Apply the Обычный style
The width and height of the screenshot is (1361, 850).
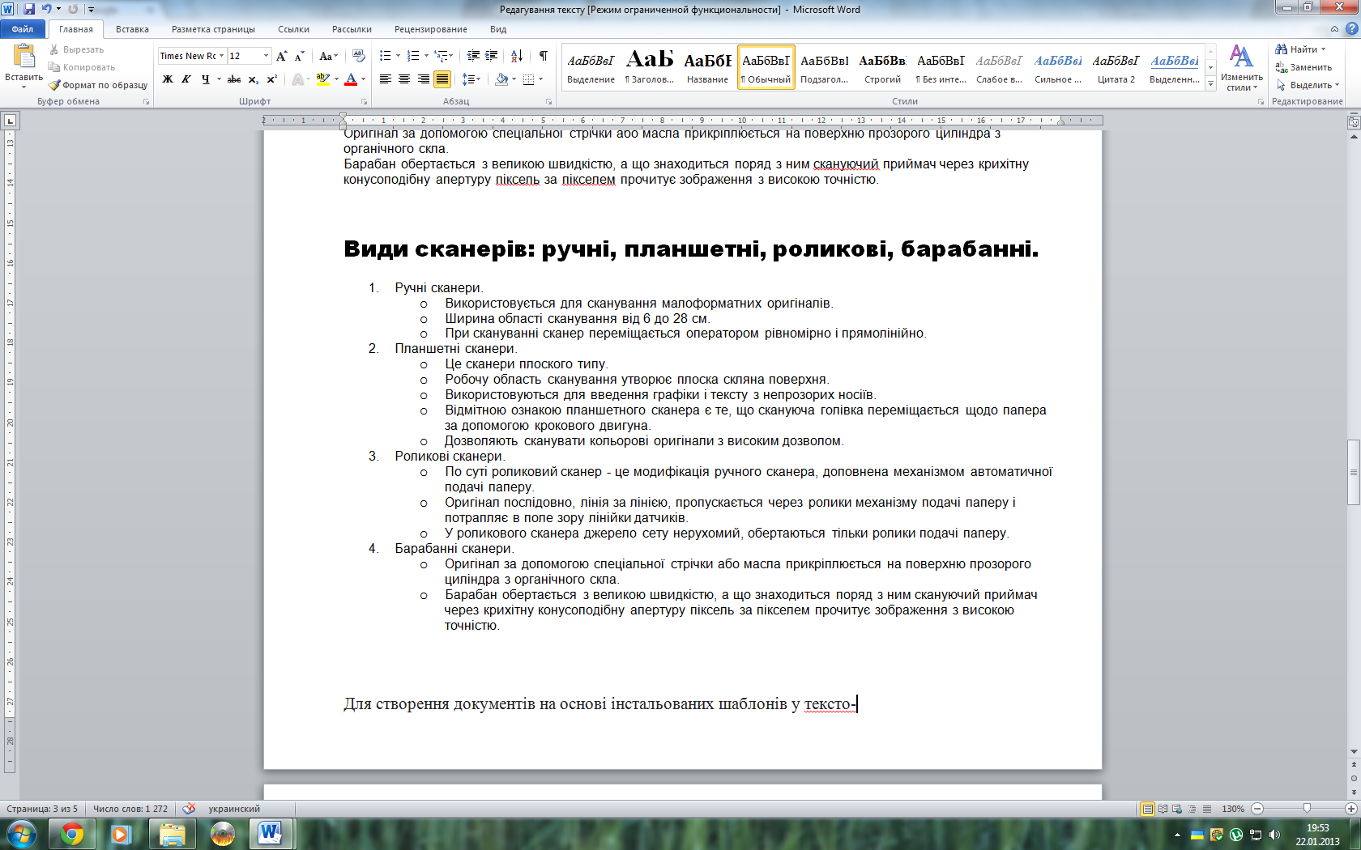(x=766, y=67)
